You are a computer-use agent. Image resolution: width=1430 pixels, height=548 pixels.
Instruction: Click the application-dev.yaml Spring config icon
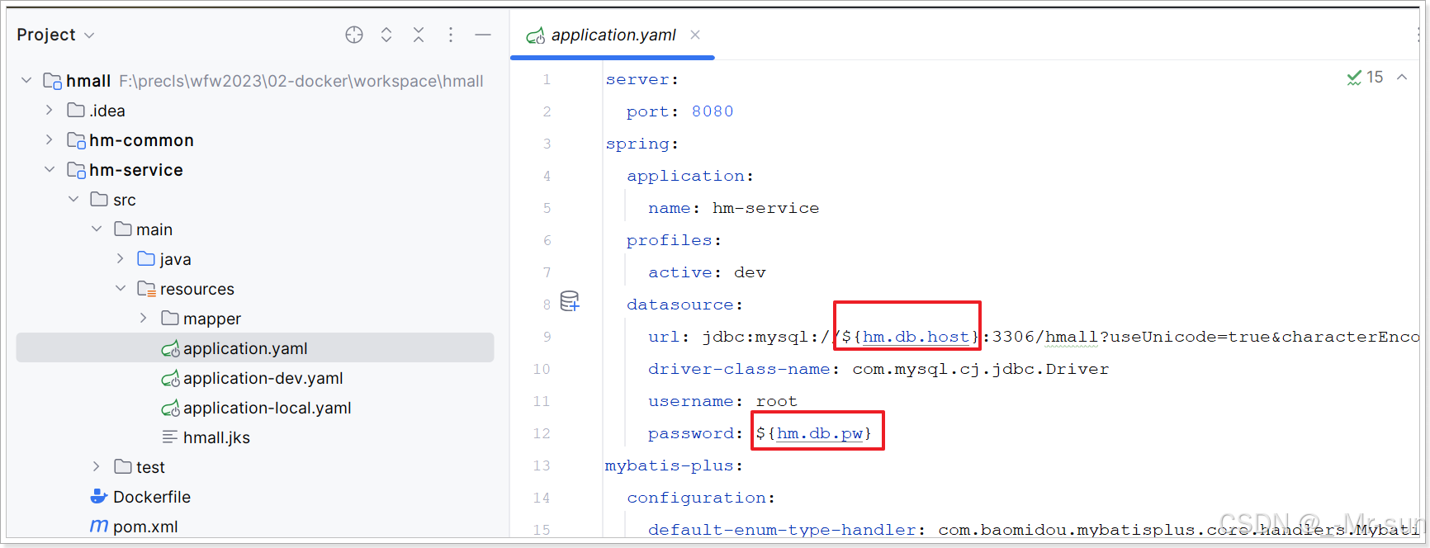pyautogui.click(x=170, y=378)
